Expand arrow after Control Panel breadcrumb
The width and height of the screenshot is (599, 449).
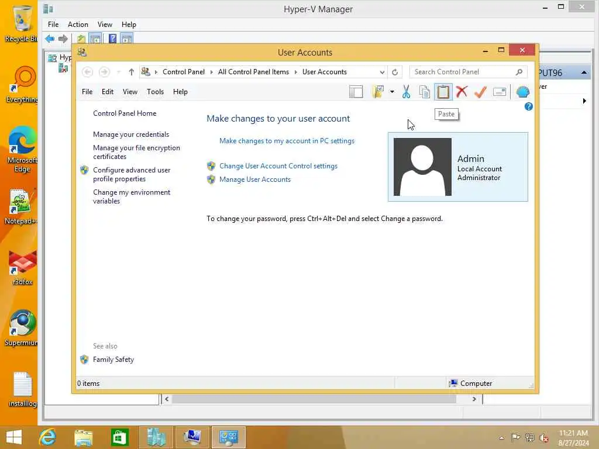[212, 72]
